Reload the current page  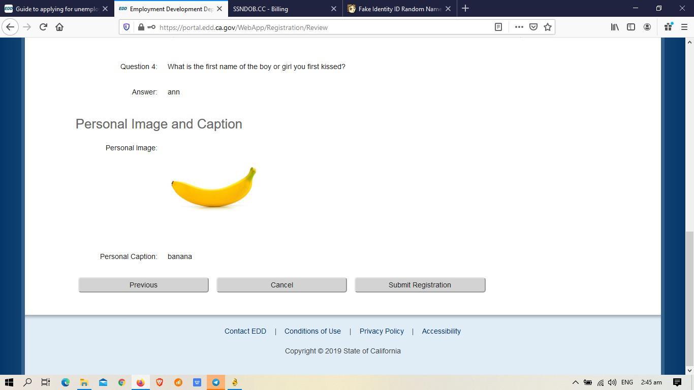coord(43,27)
